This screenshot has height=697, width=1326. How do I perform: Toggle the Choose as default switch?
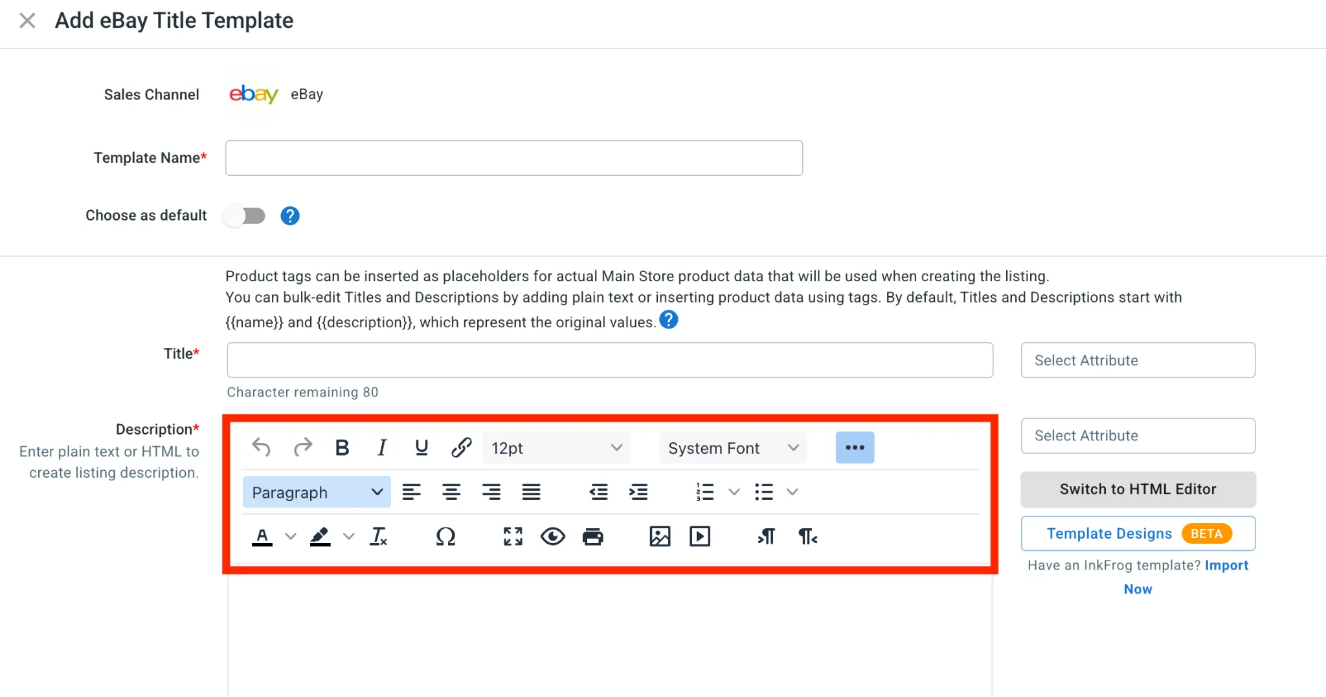pos(245,215)
